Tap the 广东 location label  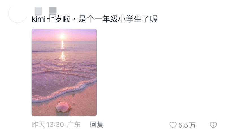pos(74,125)
